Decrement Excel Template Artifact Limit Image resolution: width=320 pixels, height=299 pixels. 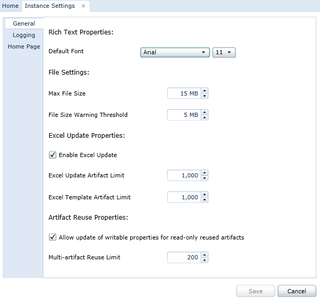pyautogui.click(x=204, y=200)
